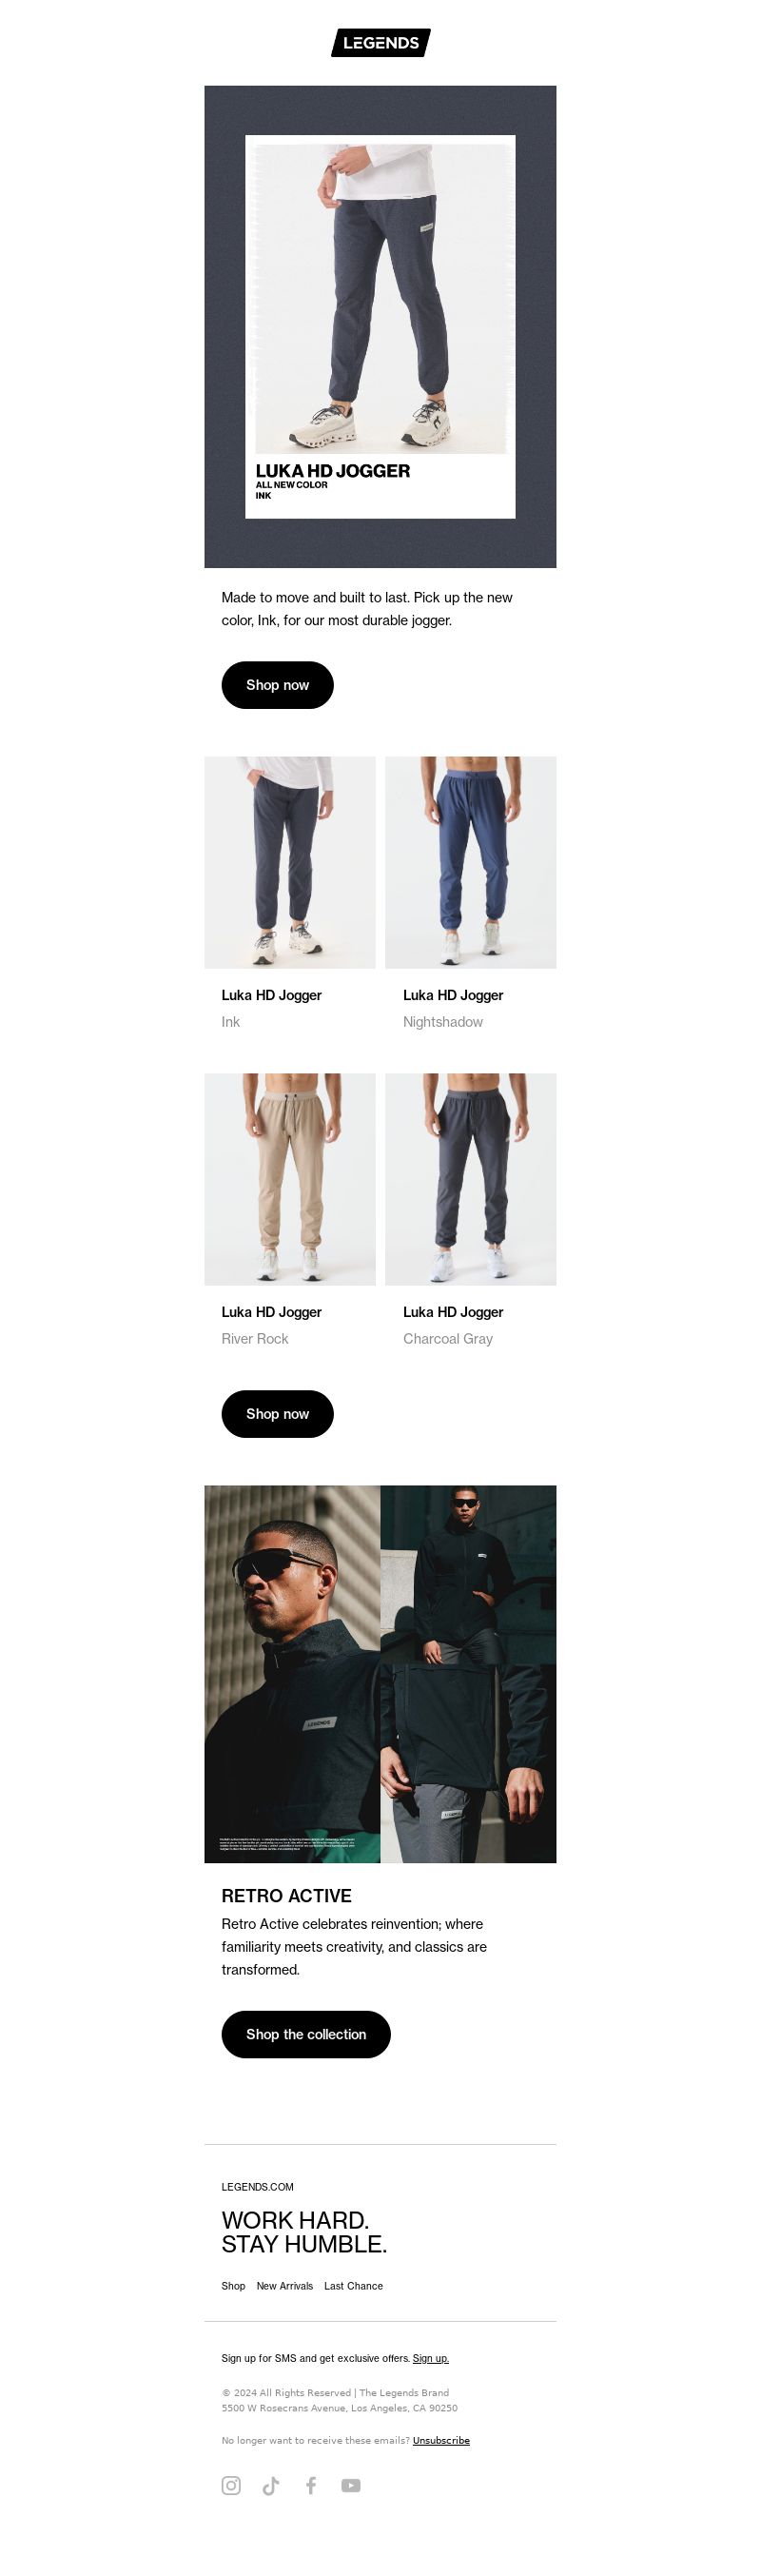
Task: Click the Shop the collection button
Action: coord(306,2034)
